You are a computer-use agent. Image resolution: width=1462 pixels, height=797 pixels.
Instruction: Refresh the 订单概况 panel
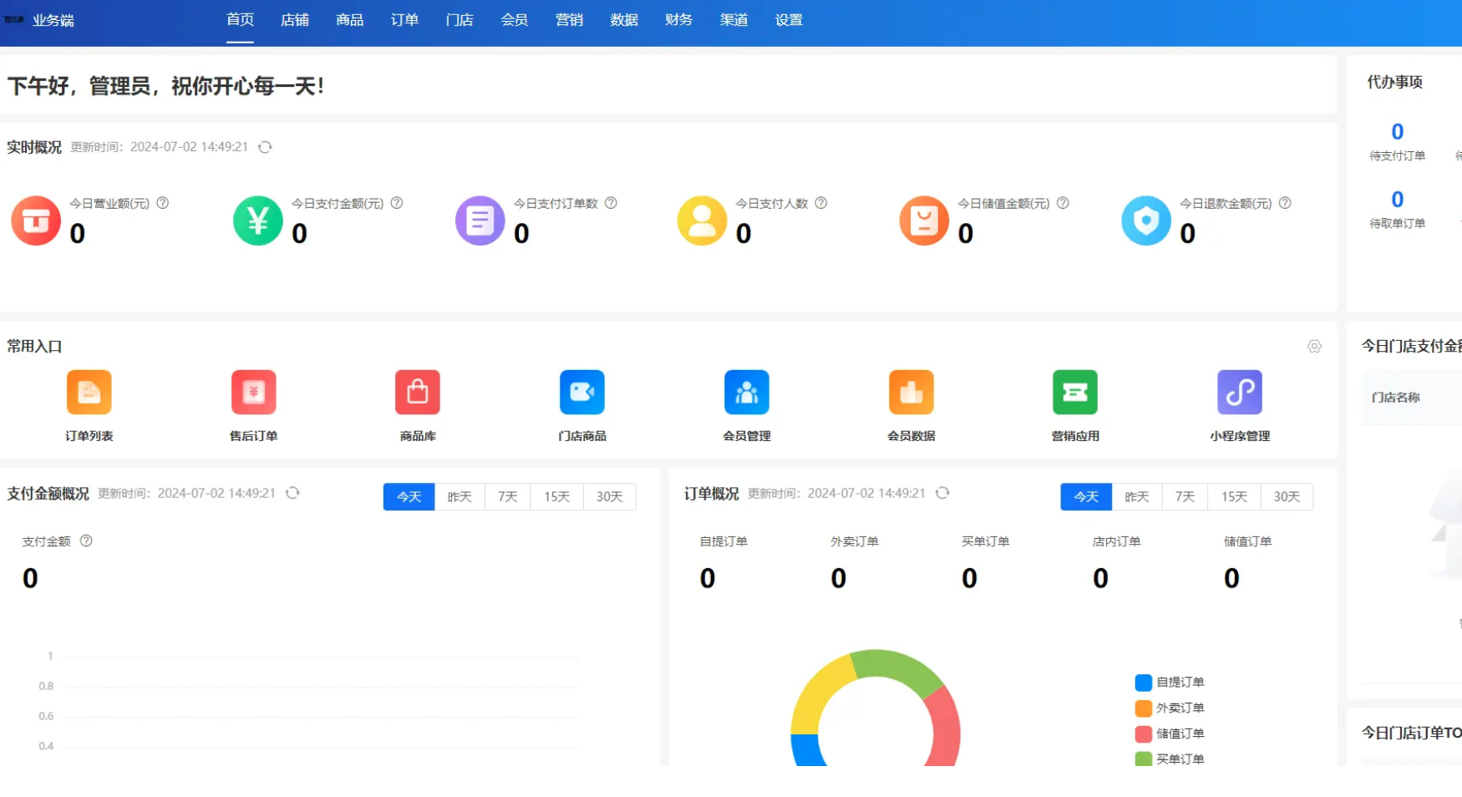(x=943, y=493)
